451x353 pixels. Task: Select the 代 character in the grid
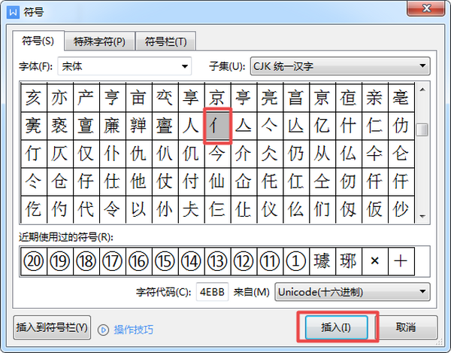[x=86, y=209]
